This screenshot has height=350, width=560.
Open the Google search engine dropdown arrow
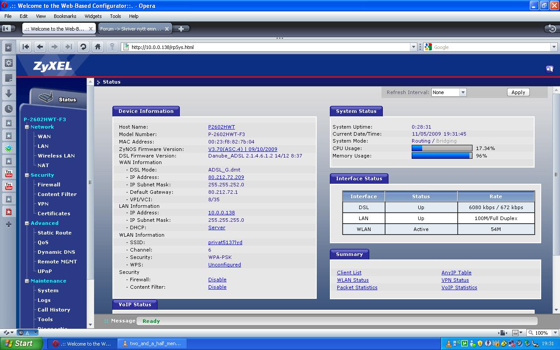tap(553, 47)
